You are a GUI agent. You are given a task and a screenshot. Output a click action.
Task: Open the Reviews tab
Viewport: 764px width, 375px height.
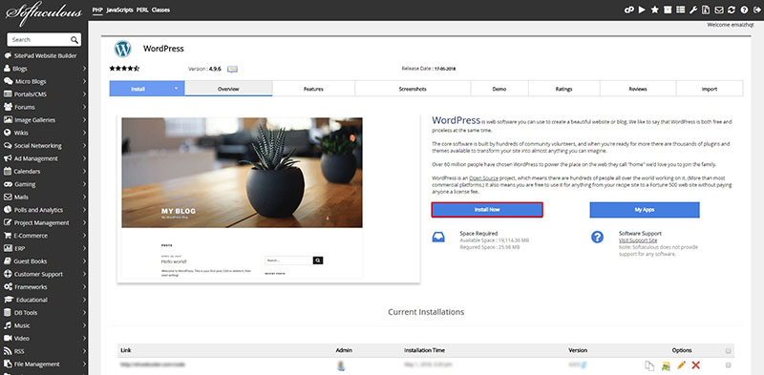pos(638,89)
